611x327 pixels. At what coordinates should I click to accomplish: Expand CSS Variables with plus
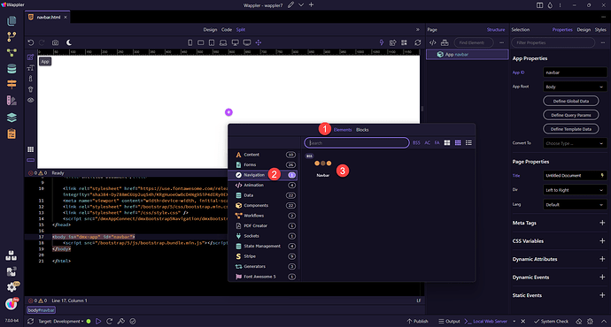coord(602,241)
